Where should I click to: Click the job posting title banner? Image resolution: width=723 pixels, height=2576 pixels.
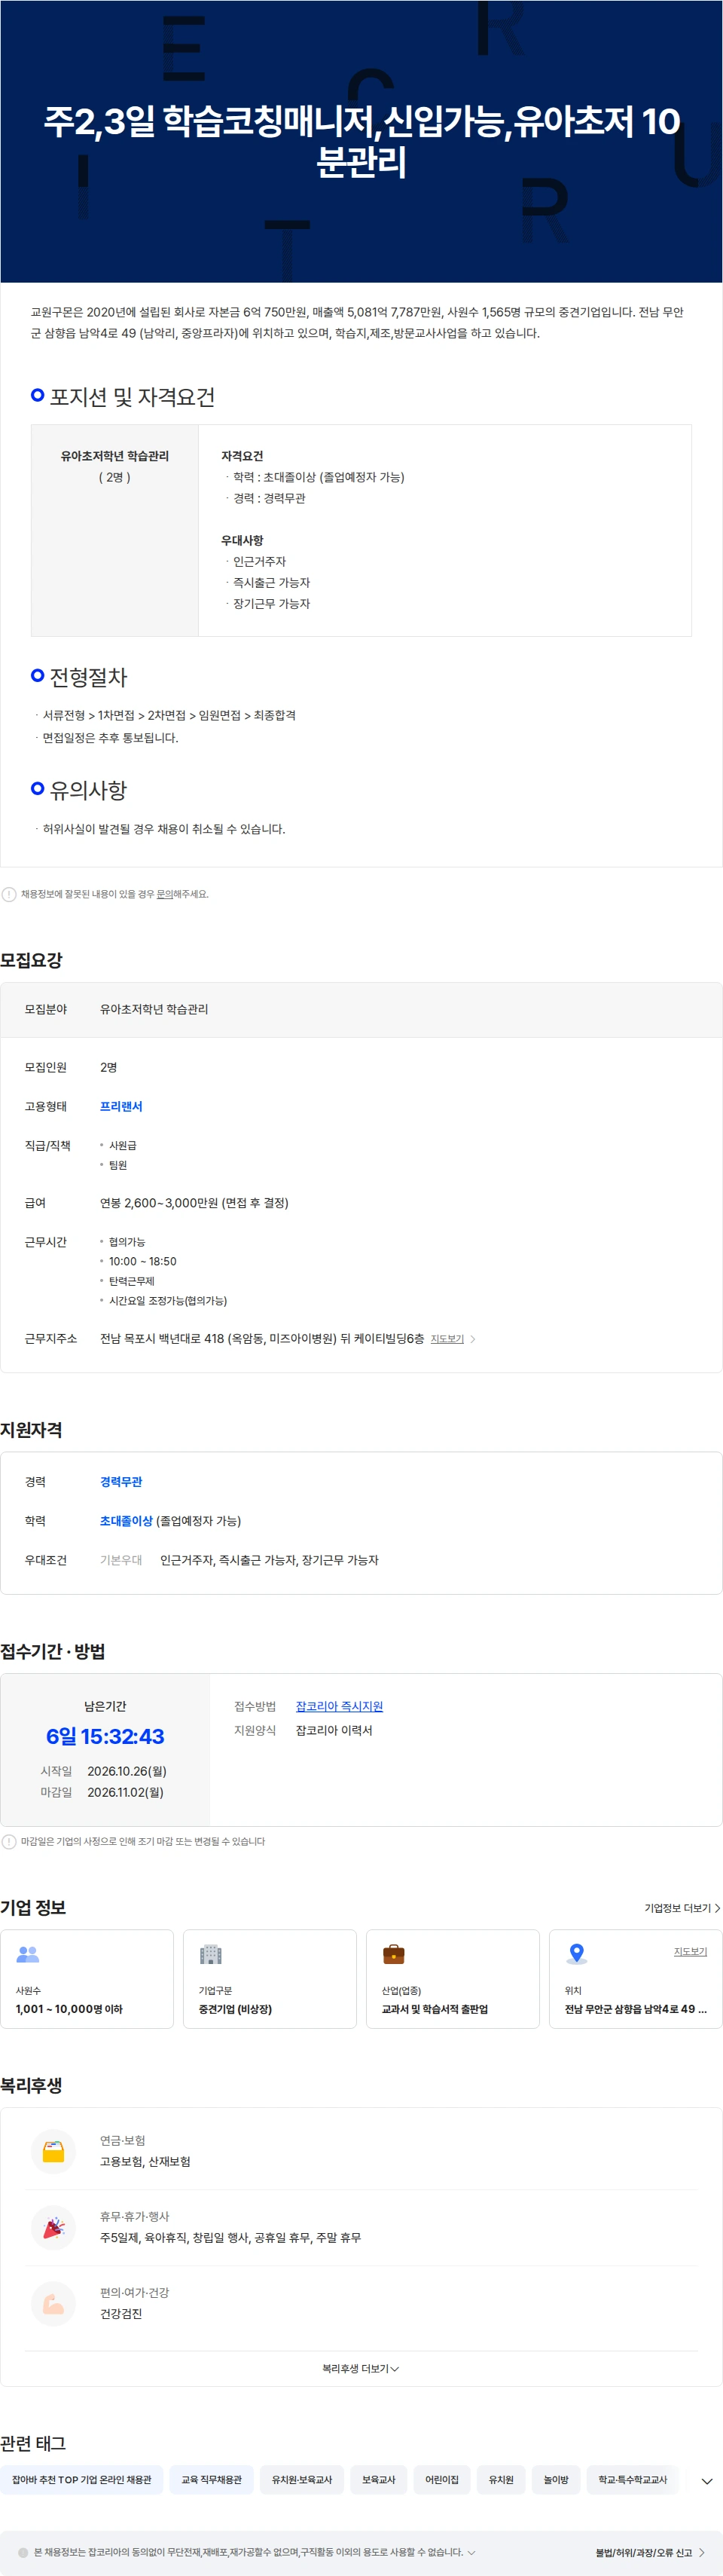click(x=361, y=141)
